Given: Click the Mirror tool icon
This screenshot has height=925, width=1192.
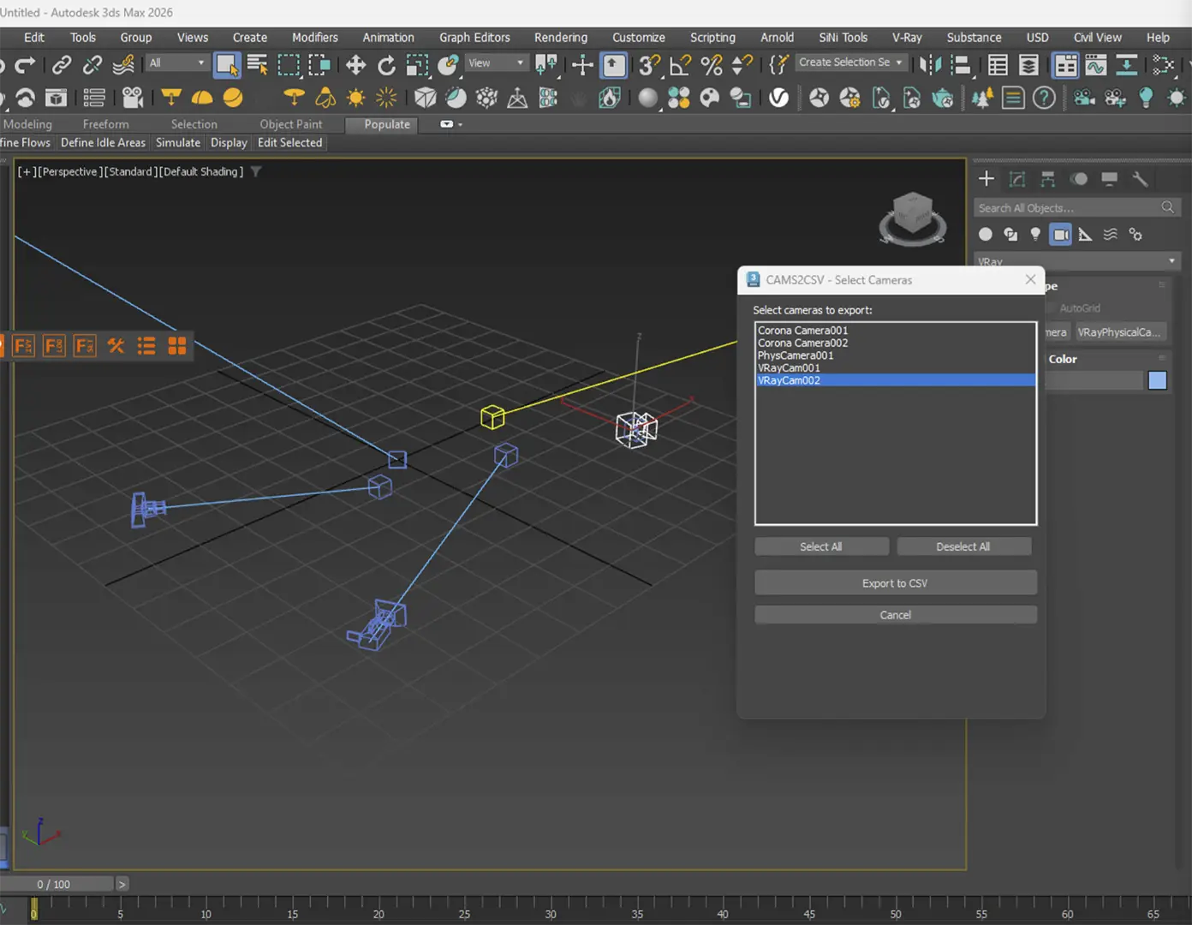Looking at the screenshot, I should pyautogui.click(x=930, y=64).
